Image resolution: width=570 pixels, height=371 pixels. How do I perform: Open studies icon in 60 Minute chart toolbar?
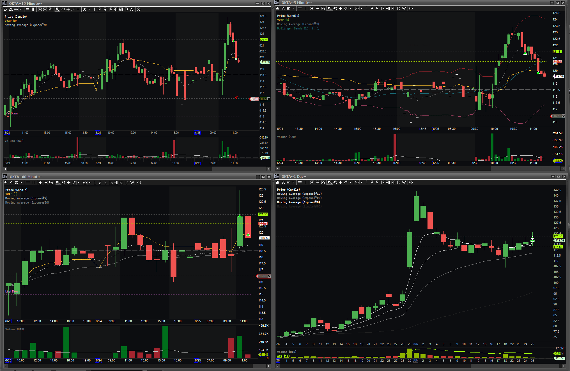(x=12, y=183)
